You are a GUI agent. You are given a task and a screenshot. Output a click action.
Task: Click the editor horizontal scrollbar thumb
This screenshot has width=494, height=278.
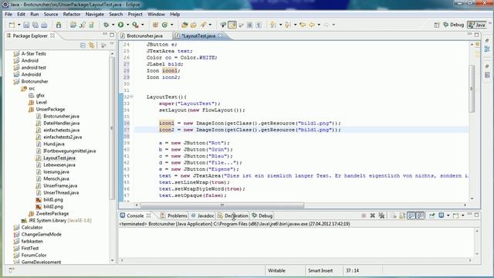click(222, 205)
